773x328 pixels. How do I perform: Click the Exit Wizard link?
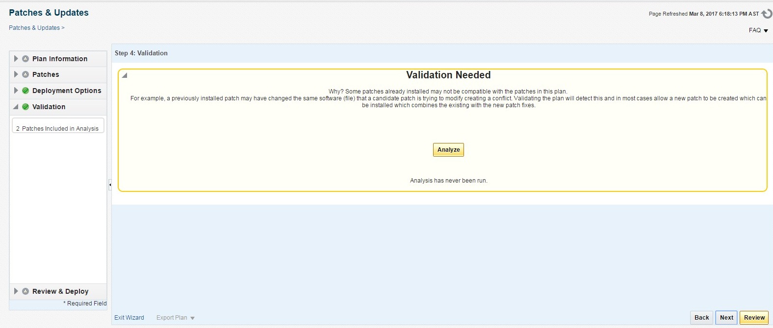(129, 318)
